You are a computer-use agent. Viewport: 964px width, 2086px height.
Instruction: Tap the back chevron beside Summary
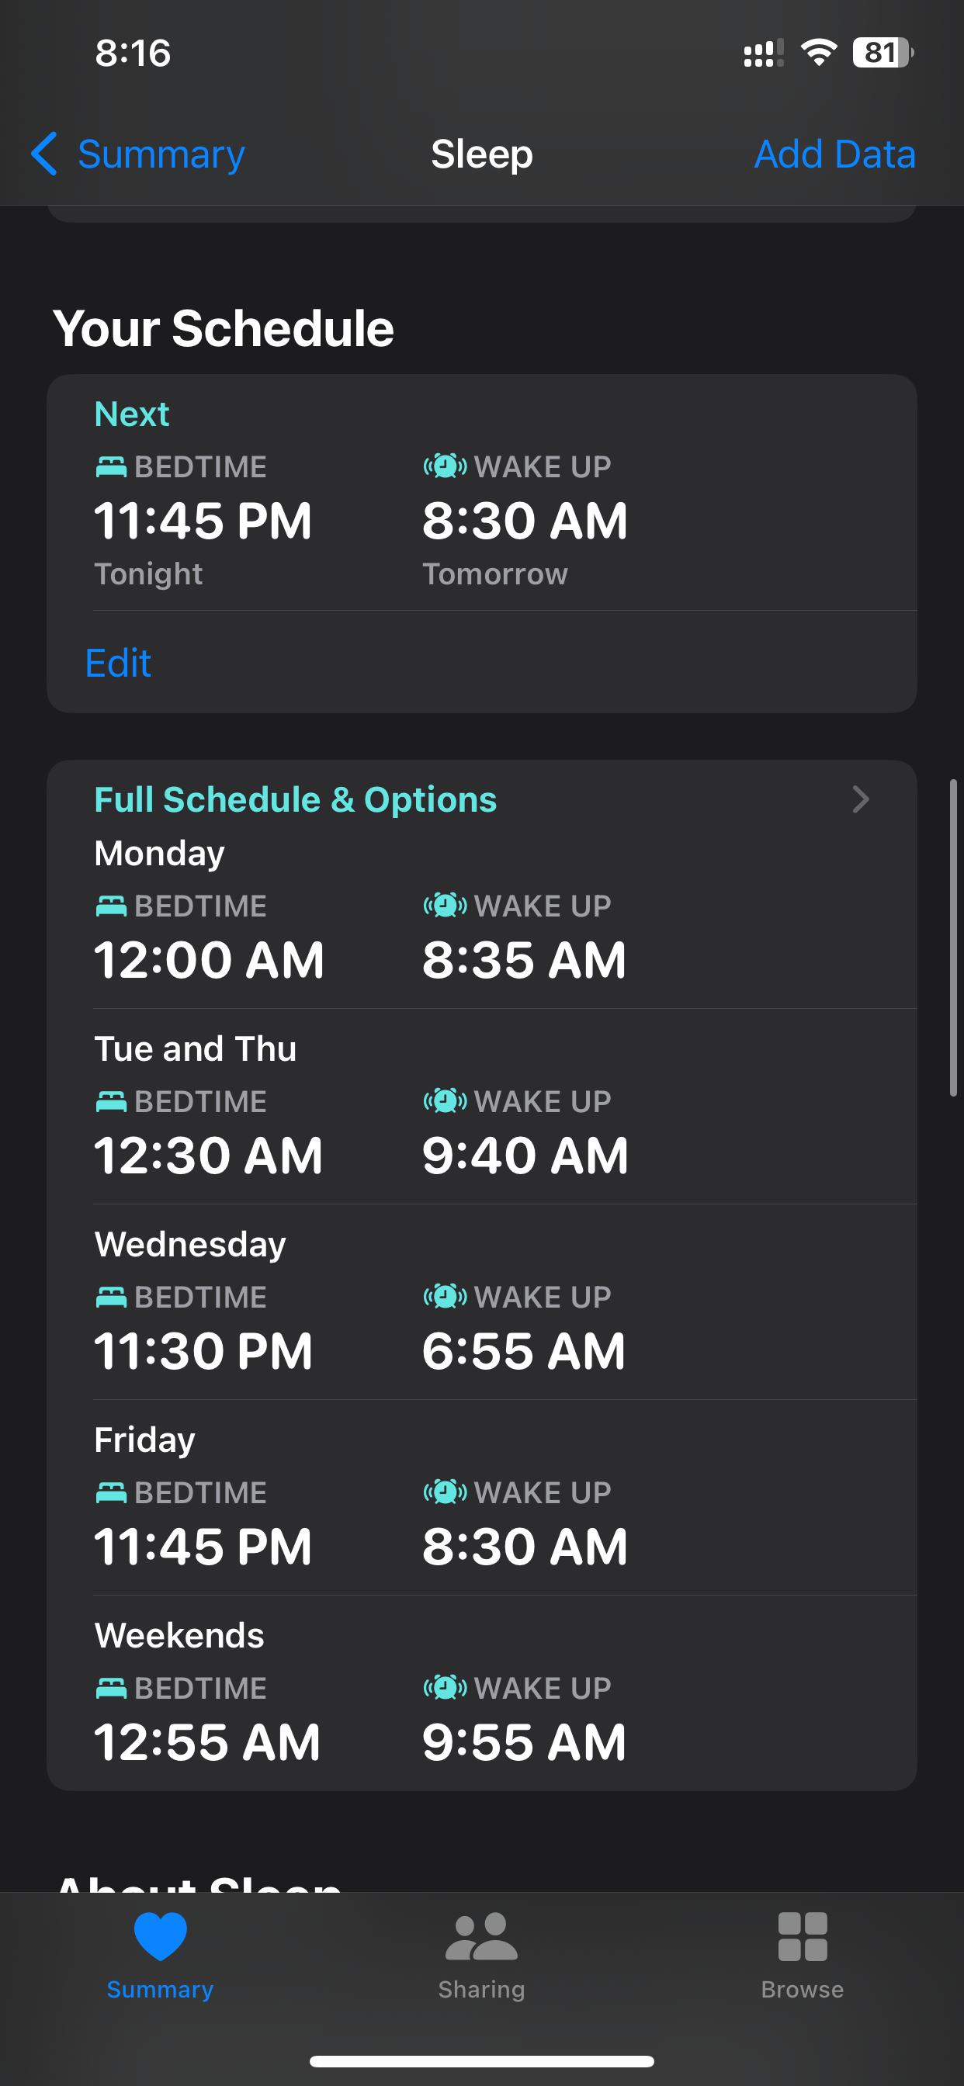44,154
